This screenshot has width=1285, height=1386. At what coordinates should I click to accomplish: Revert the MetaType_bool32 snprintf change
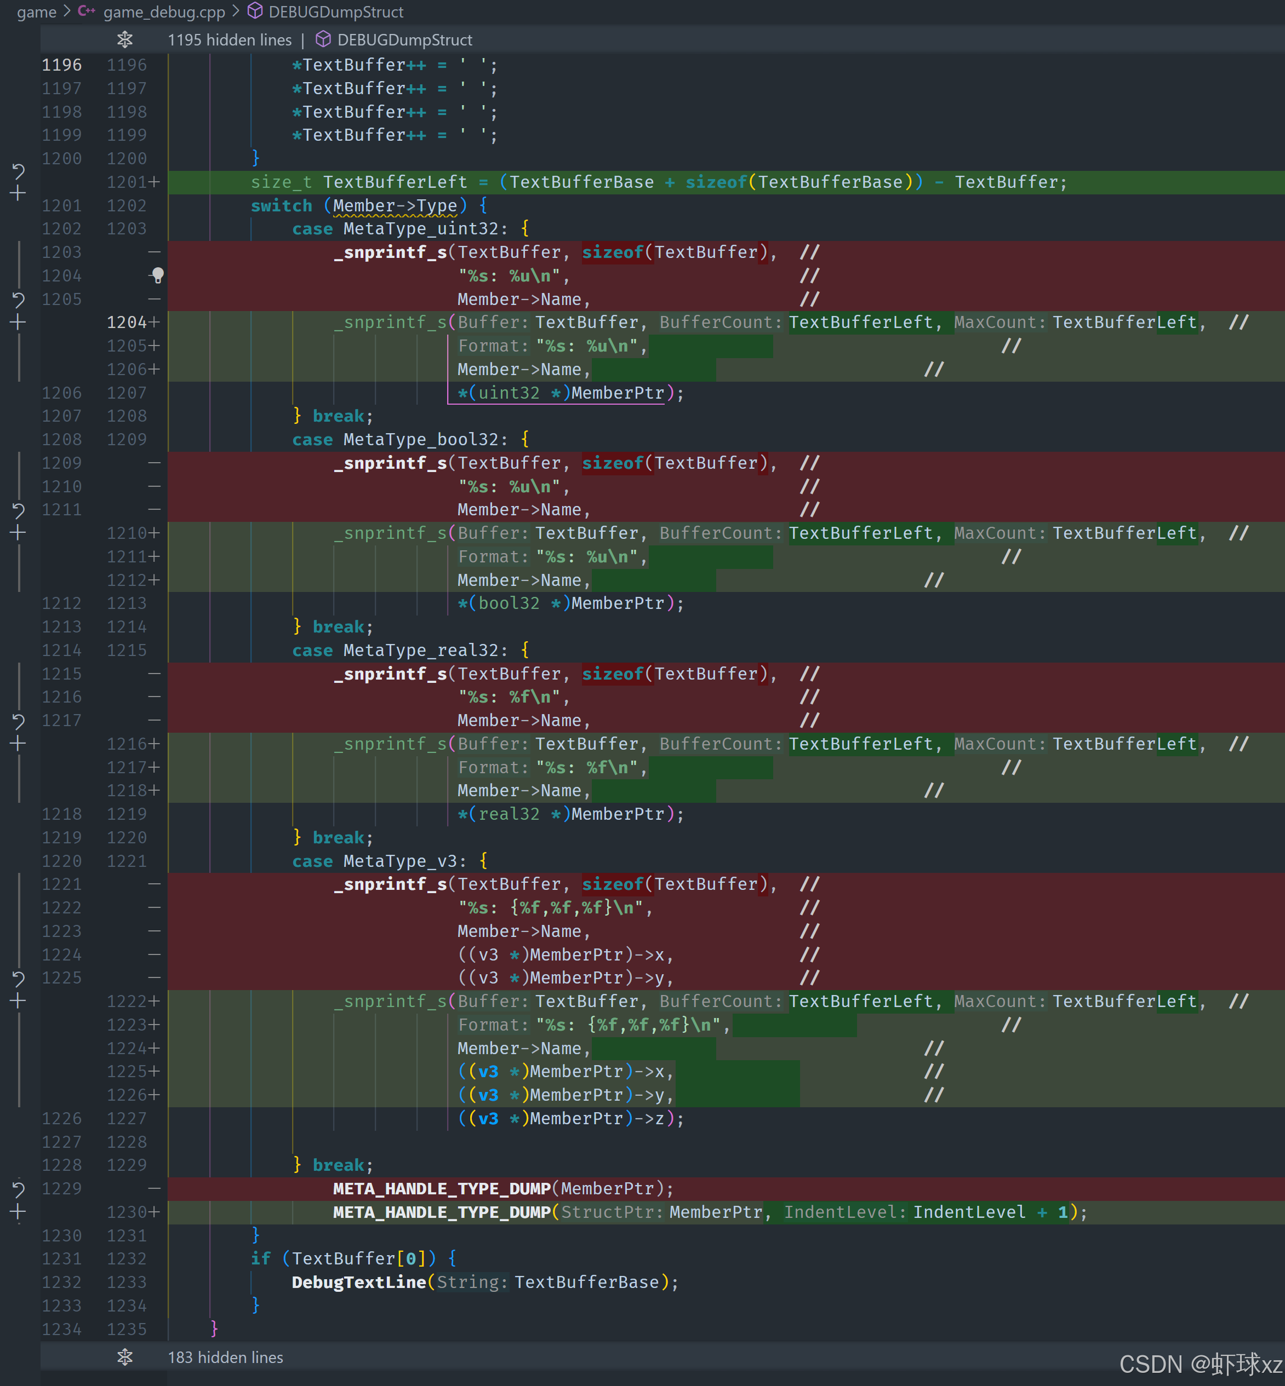19,510
